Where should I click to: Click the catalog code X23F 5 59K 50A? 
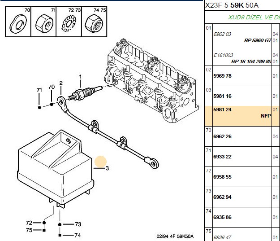coord(232,5)
